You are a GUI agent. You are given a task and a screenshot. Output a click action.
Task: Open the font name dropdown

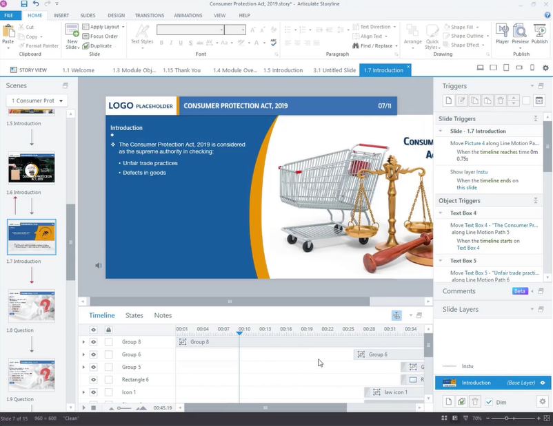tap(221, 30)
